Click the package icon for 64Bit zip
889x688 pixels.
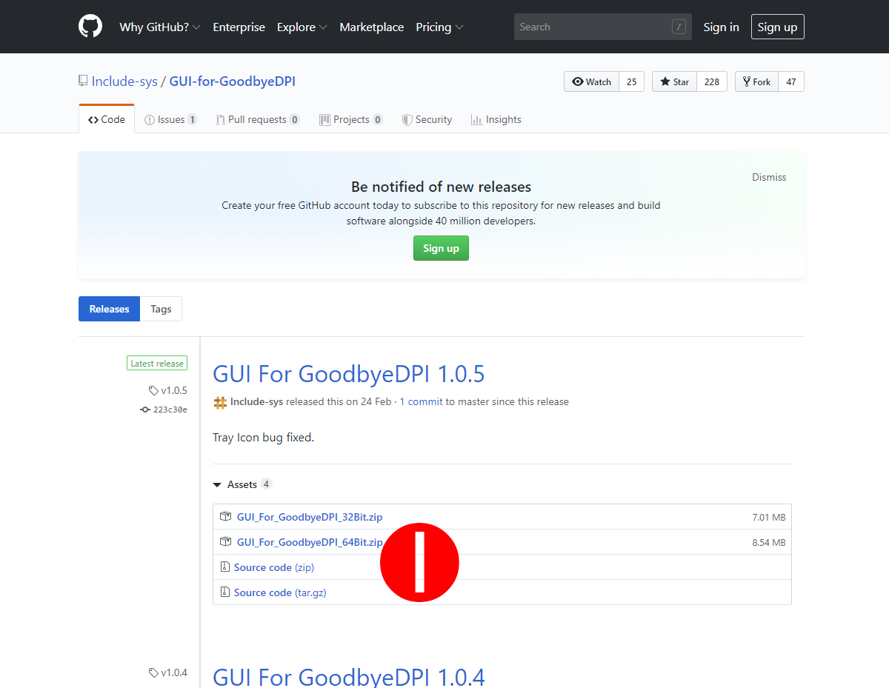click(x=226, y=542)
